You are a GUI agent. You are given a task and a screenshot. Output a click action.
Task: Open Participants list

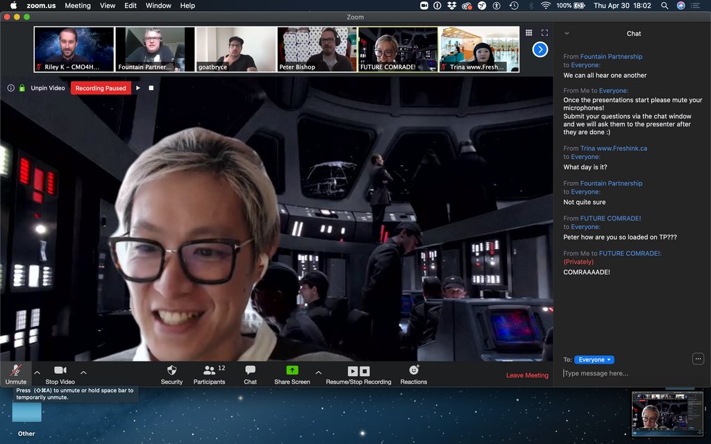pos(209,374)
